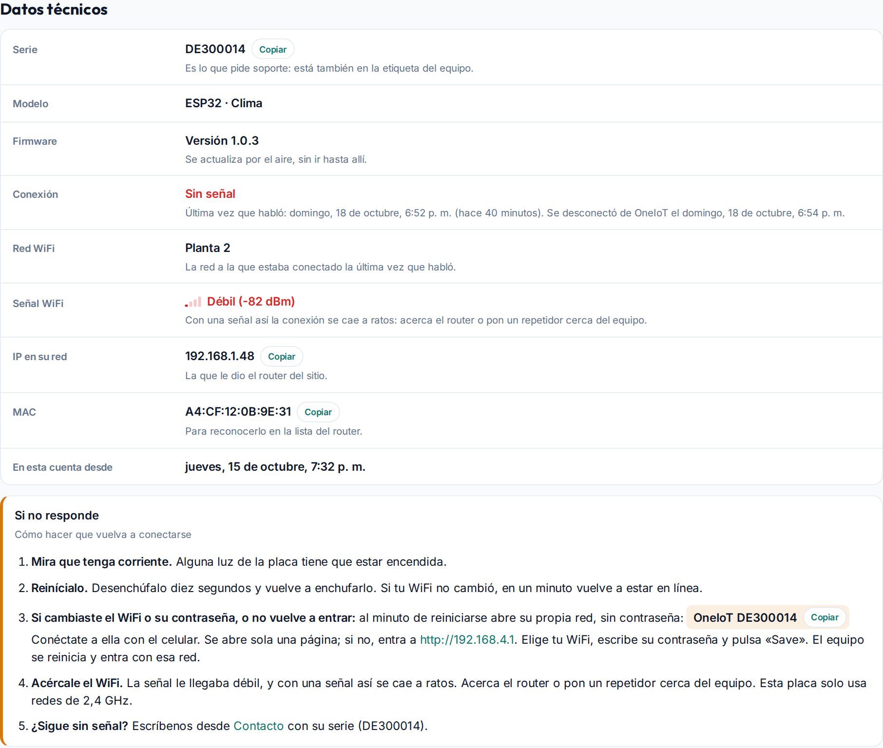Copy the OneIoT DE300014 network name
Screen dimensions: 883x748
[825, 617]
